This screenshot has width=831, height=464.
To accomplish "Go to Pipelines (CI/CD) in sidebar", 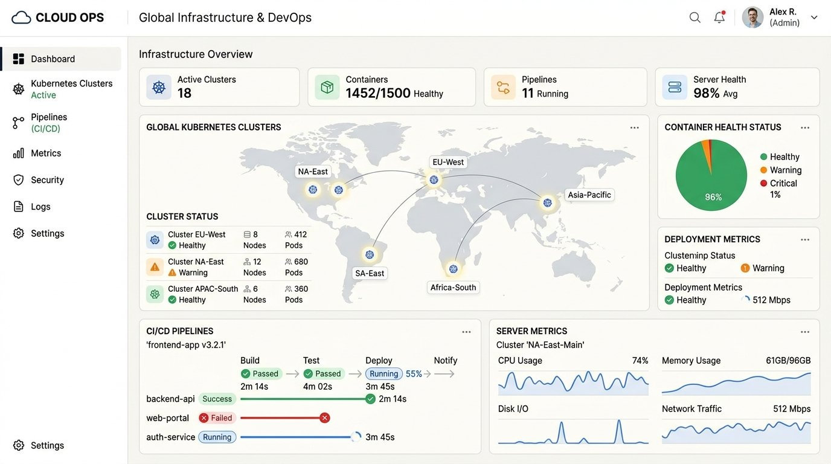I will point(40,123).
